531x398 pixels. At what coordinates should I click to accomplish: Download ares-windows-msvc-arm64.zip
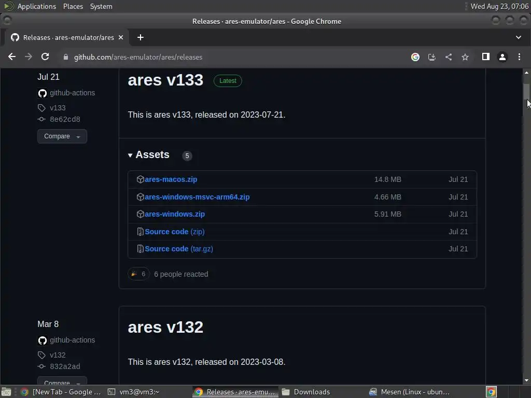pos(197,197)
